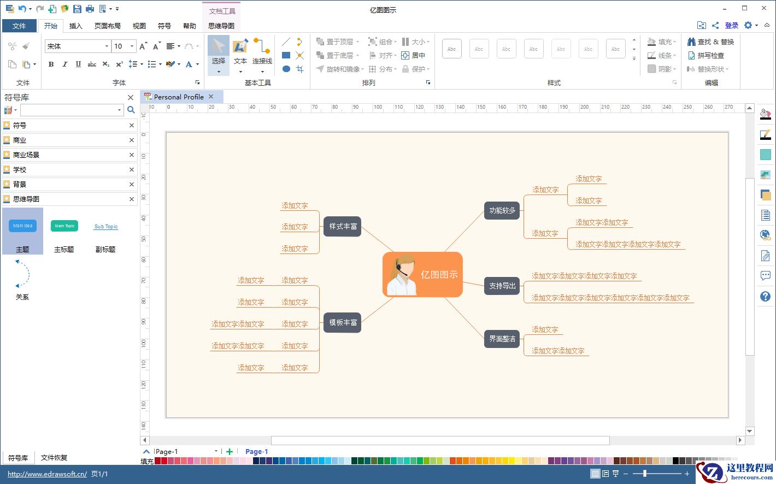
Task: Click the crop tool icon
Action: [x=299, y=69]
